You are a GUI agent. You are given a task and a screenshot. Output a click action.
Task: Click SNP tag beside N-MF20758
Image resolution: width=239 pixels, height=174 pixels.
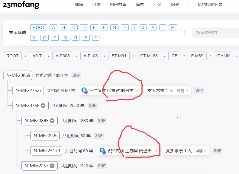(92, 106)
